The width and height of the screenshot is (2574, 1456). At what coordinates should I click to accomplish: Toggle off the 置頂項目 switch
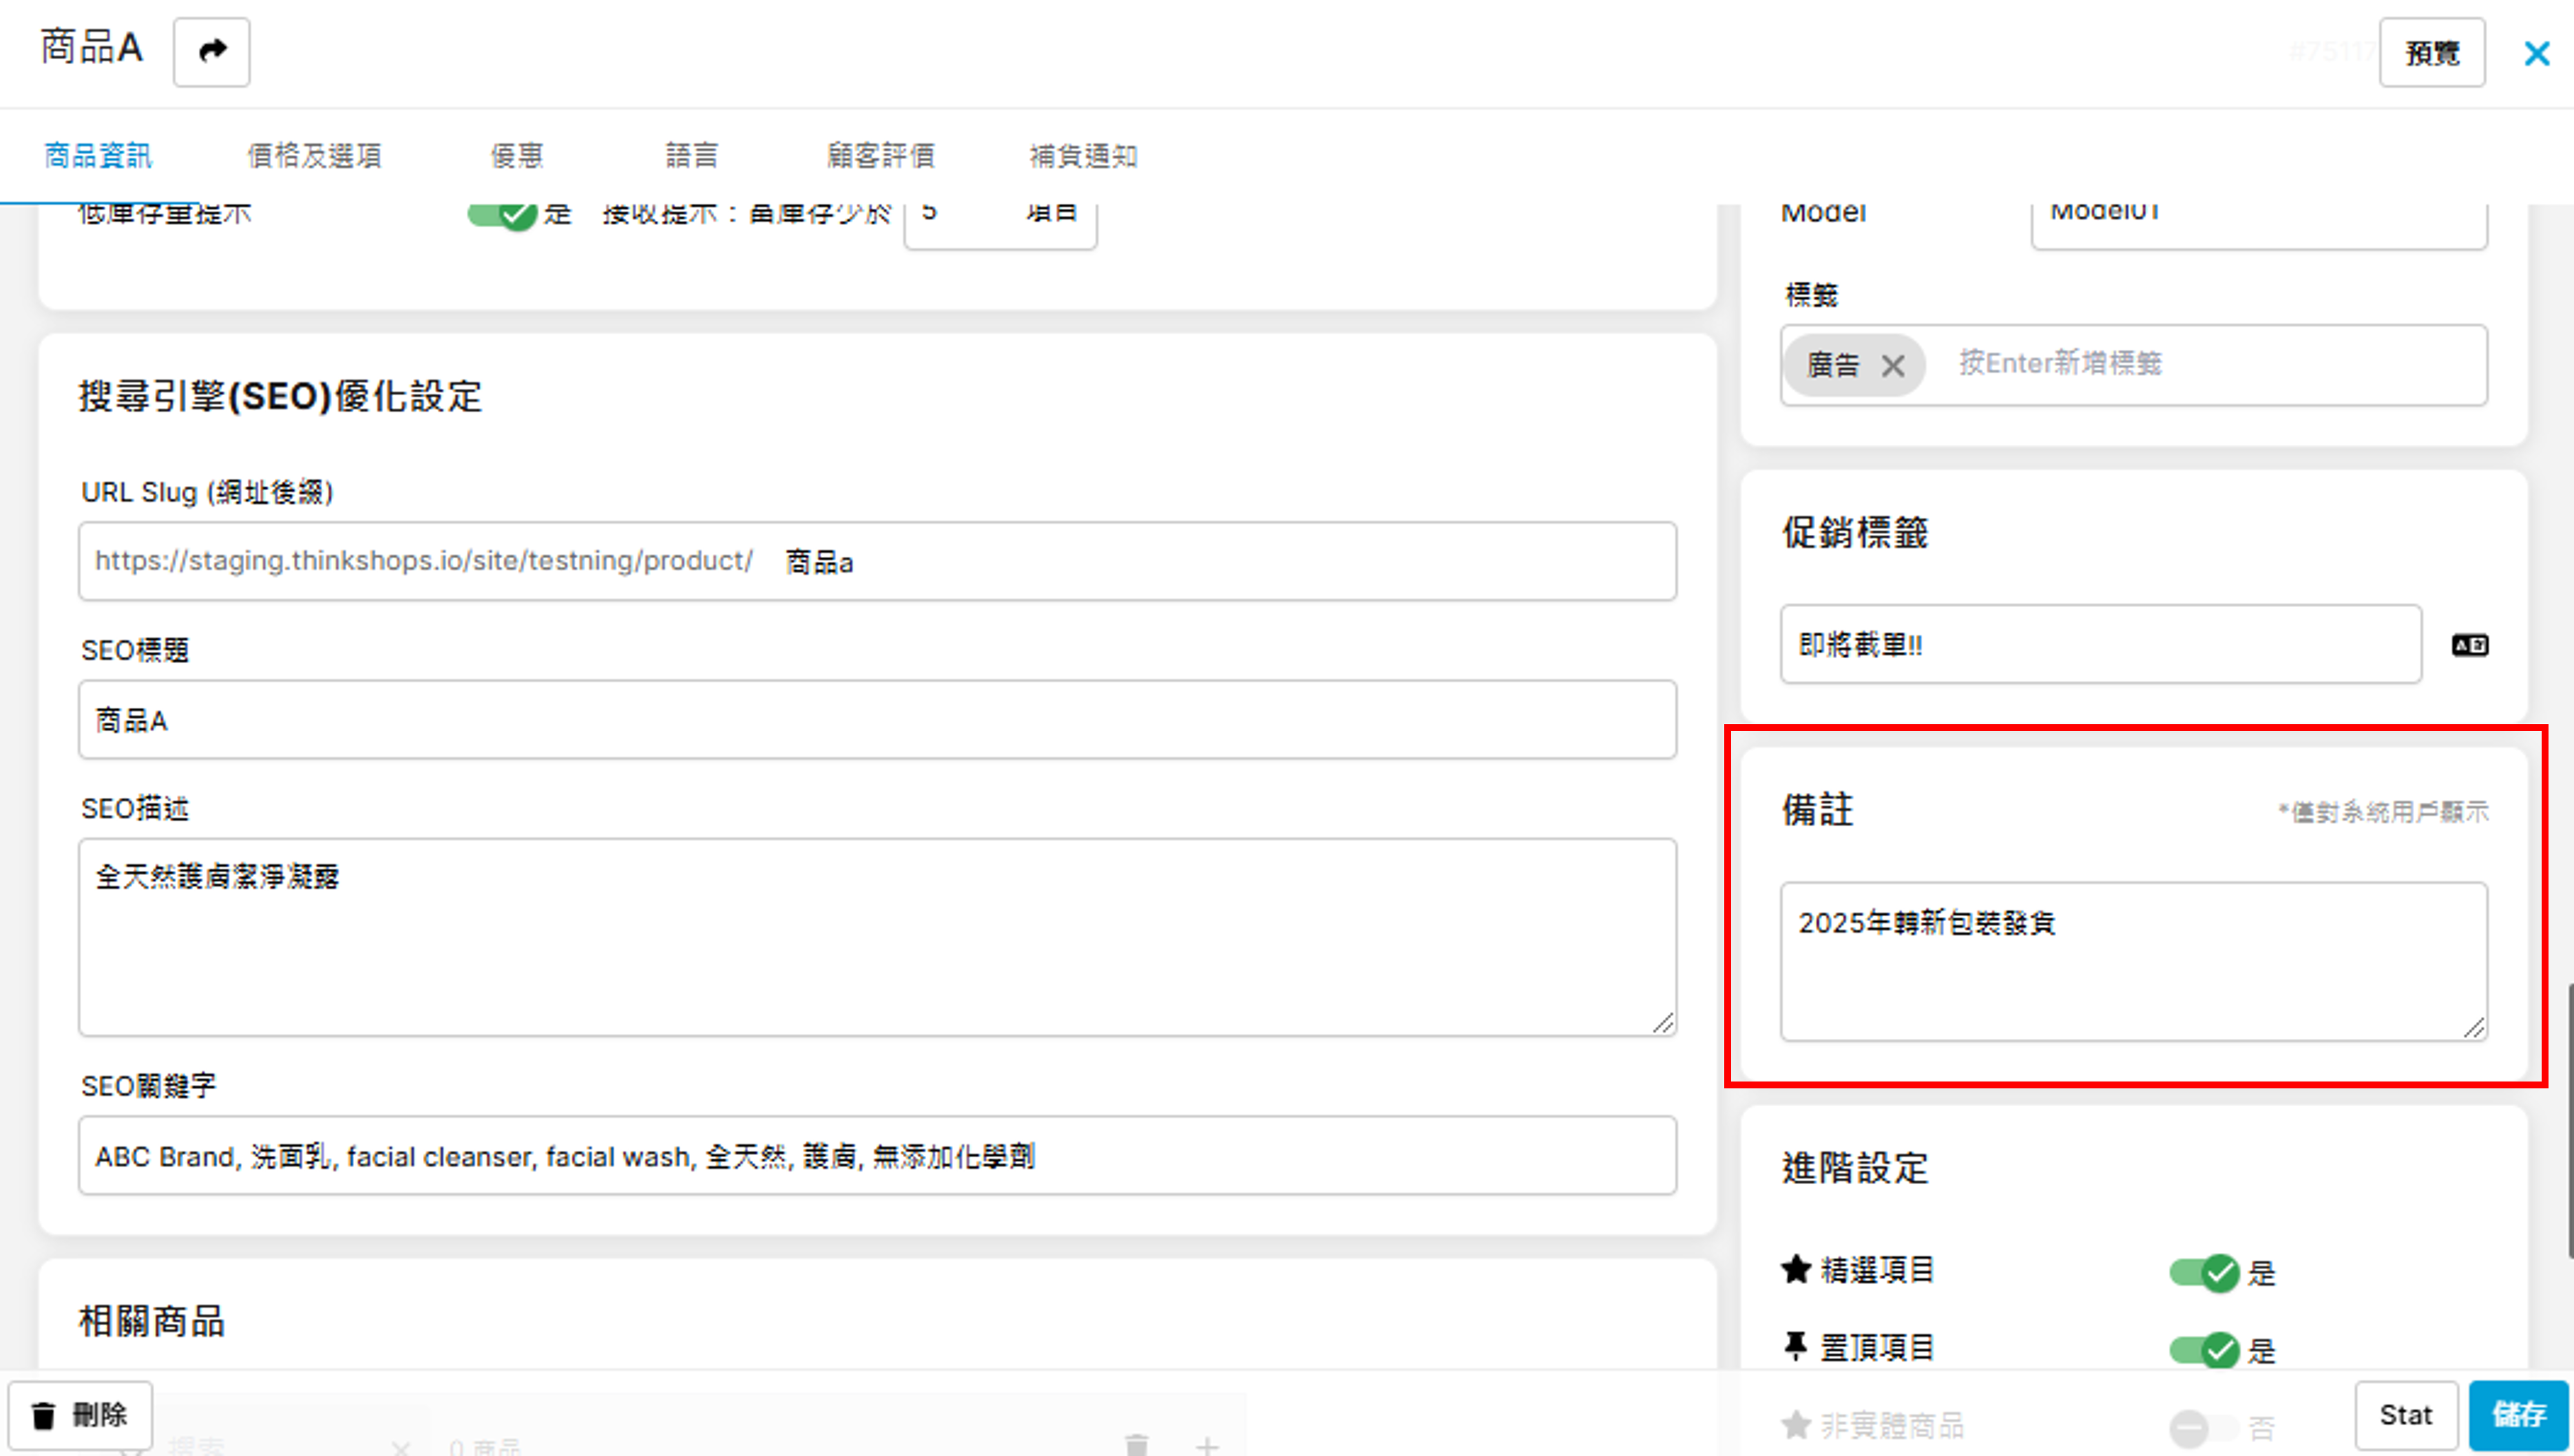coord(2204,1350)
